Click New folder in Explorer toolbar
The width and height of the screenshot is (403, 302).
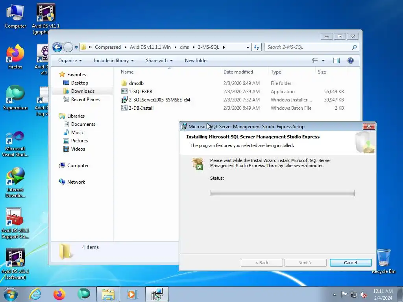tap(196, 61)
